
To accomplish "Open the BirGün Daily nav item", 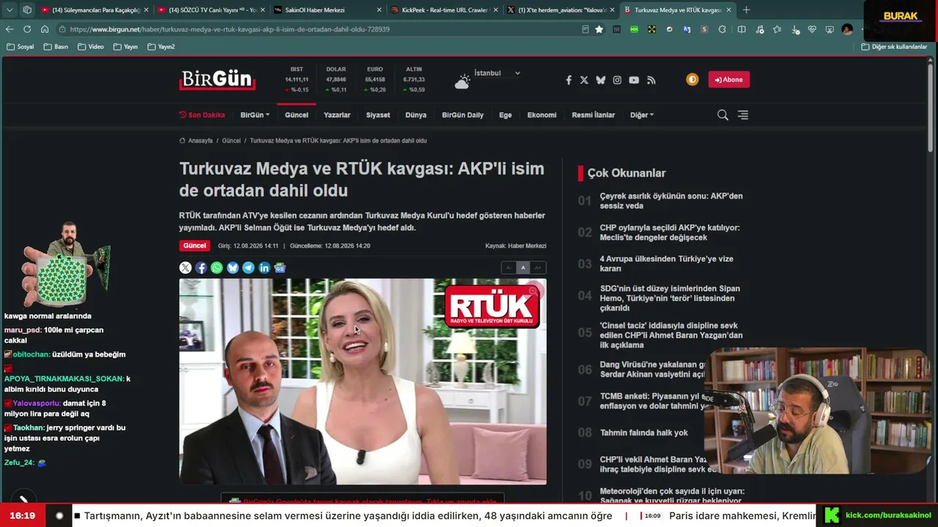I will click(x=462, y=115).
